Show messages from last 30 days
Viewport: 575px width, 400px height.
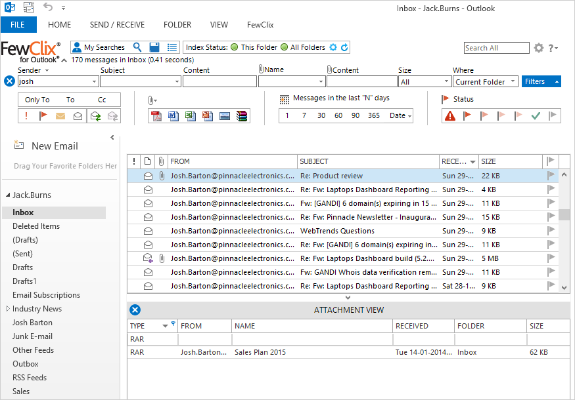tap(321, 115)
